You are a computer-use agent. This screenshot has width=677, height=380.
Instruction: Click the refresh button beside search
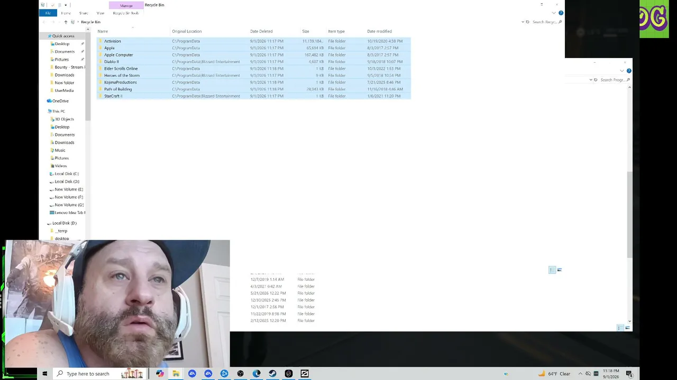[527, 22]
